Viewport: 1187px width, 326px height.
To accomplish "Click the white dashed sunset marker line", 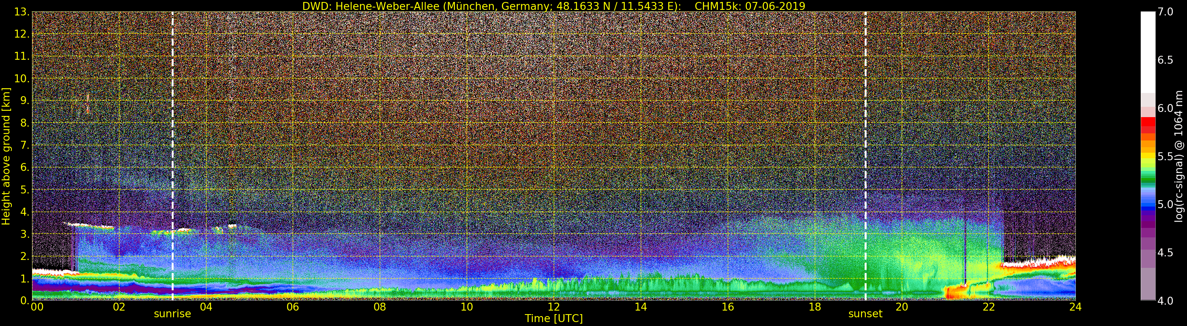I will point(865,156).
